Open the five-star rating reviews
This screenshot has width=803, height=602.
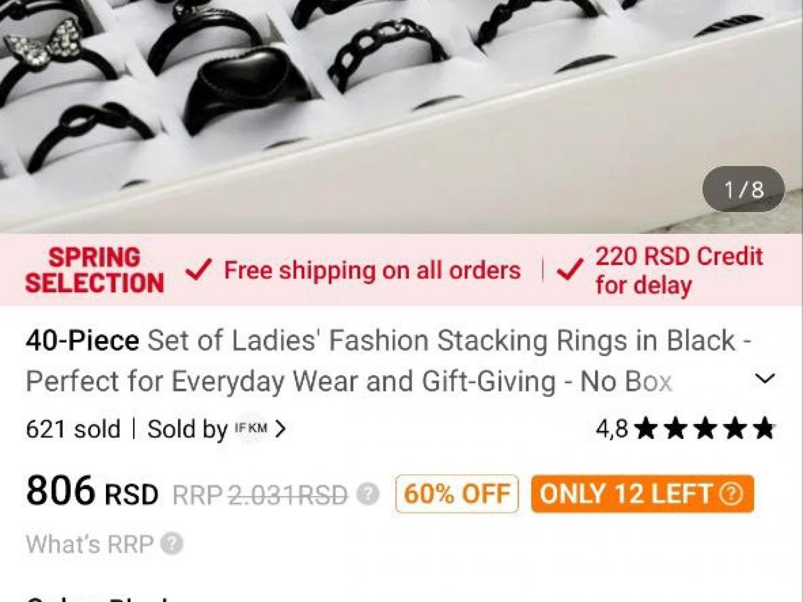tap(705, 429)
